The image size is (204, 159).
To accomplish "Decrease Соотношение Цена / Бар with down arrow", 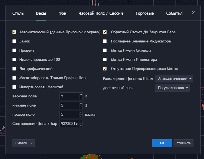I will (x=81, y=125).
